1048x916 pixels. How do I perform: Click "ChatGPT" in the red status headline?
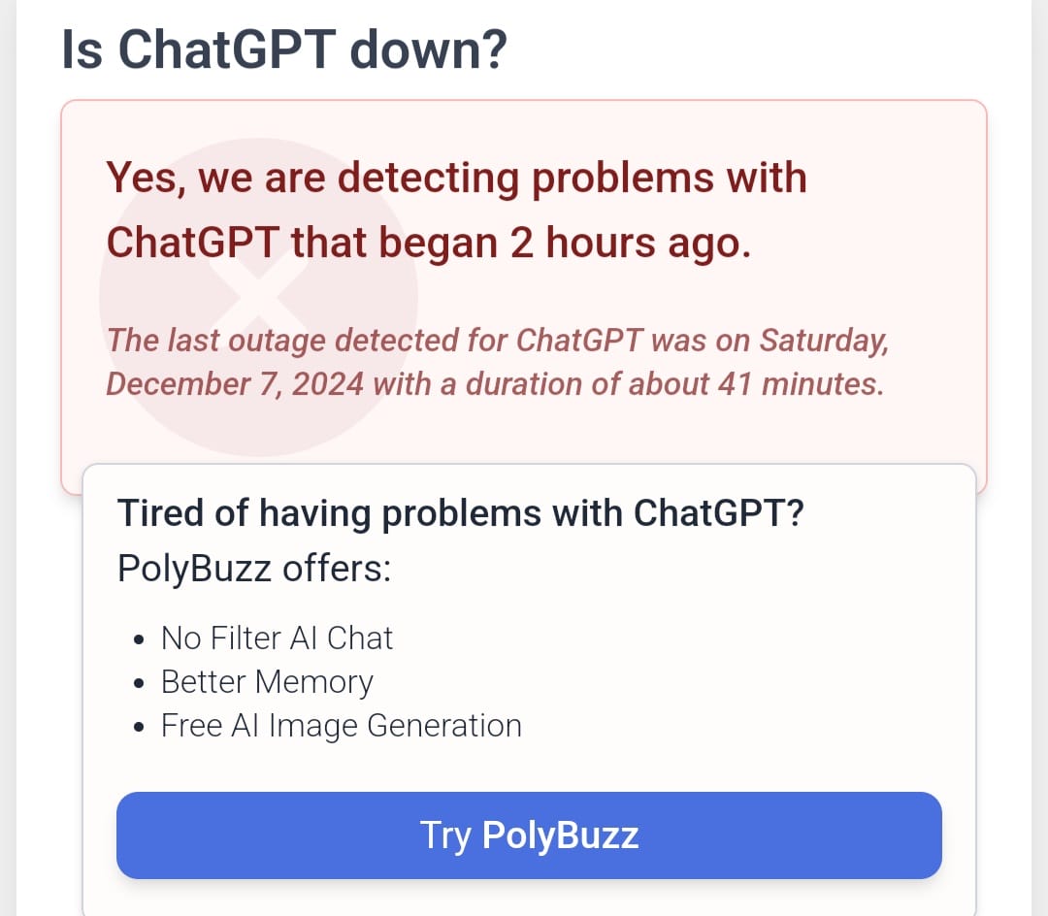pos(193,244)
